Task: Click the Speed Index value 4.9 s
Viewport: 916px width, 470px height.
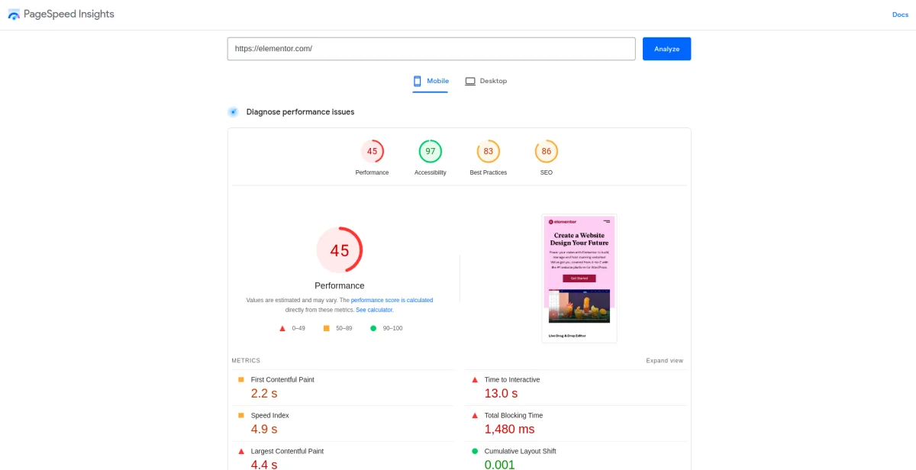Action: [264, 430]
